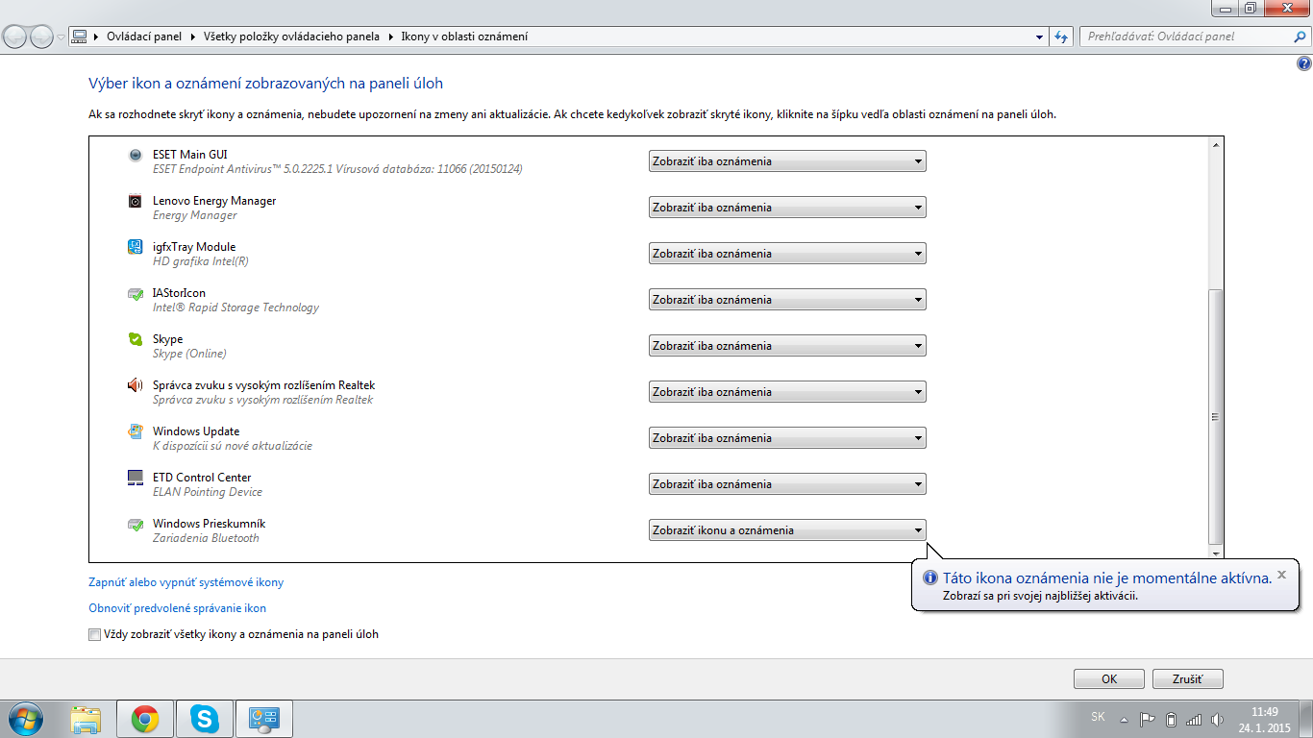Open the Skype behavior dropdown
This screenshot has height=738, width=1313.
(x=787, y=346)
